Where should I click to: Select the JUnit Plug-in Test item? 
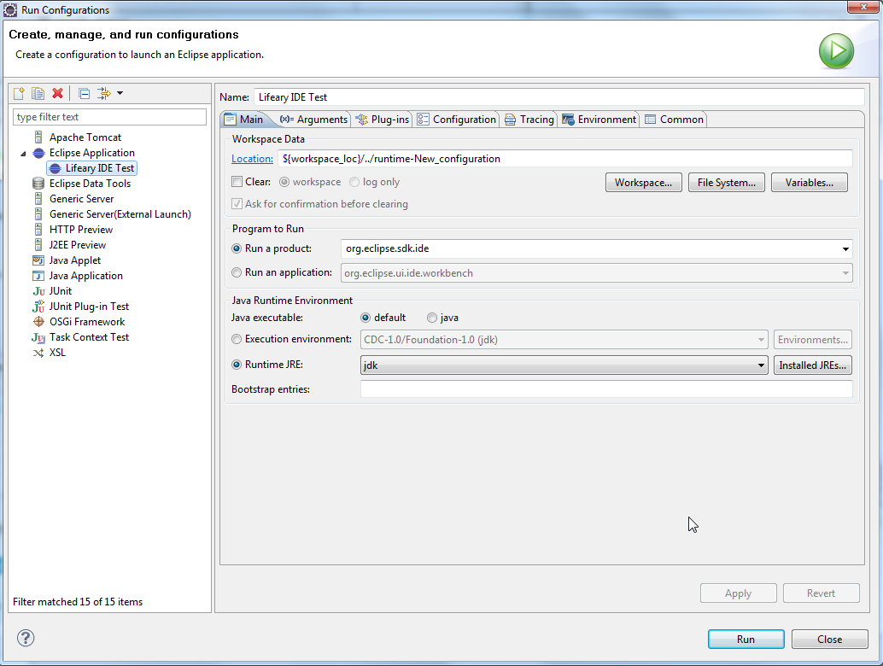pyautogui.click(x=89, y=307)
